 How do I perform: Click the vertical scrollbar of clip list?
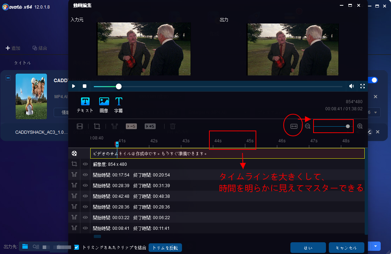366,191
